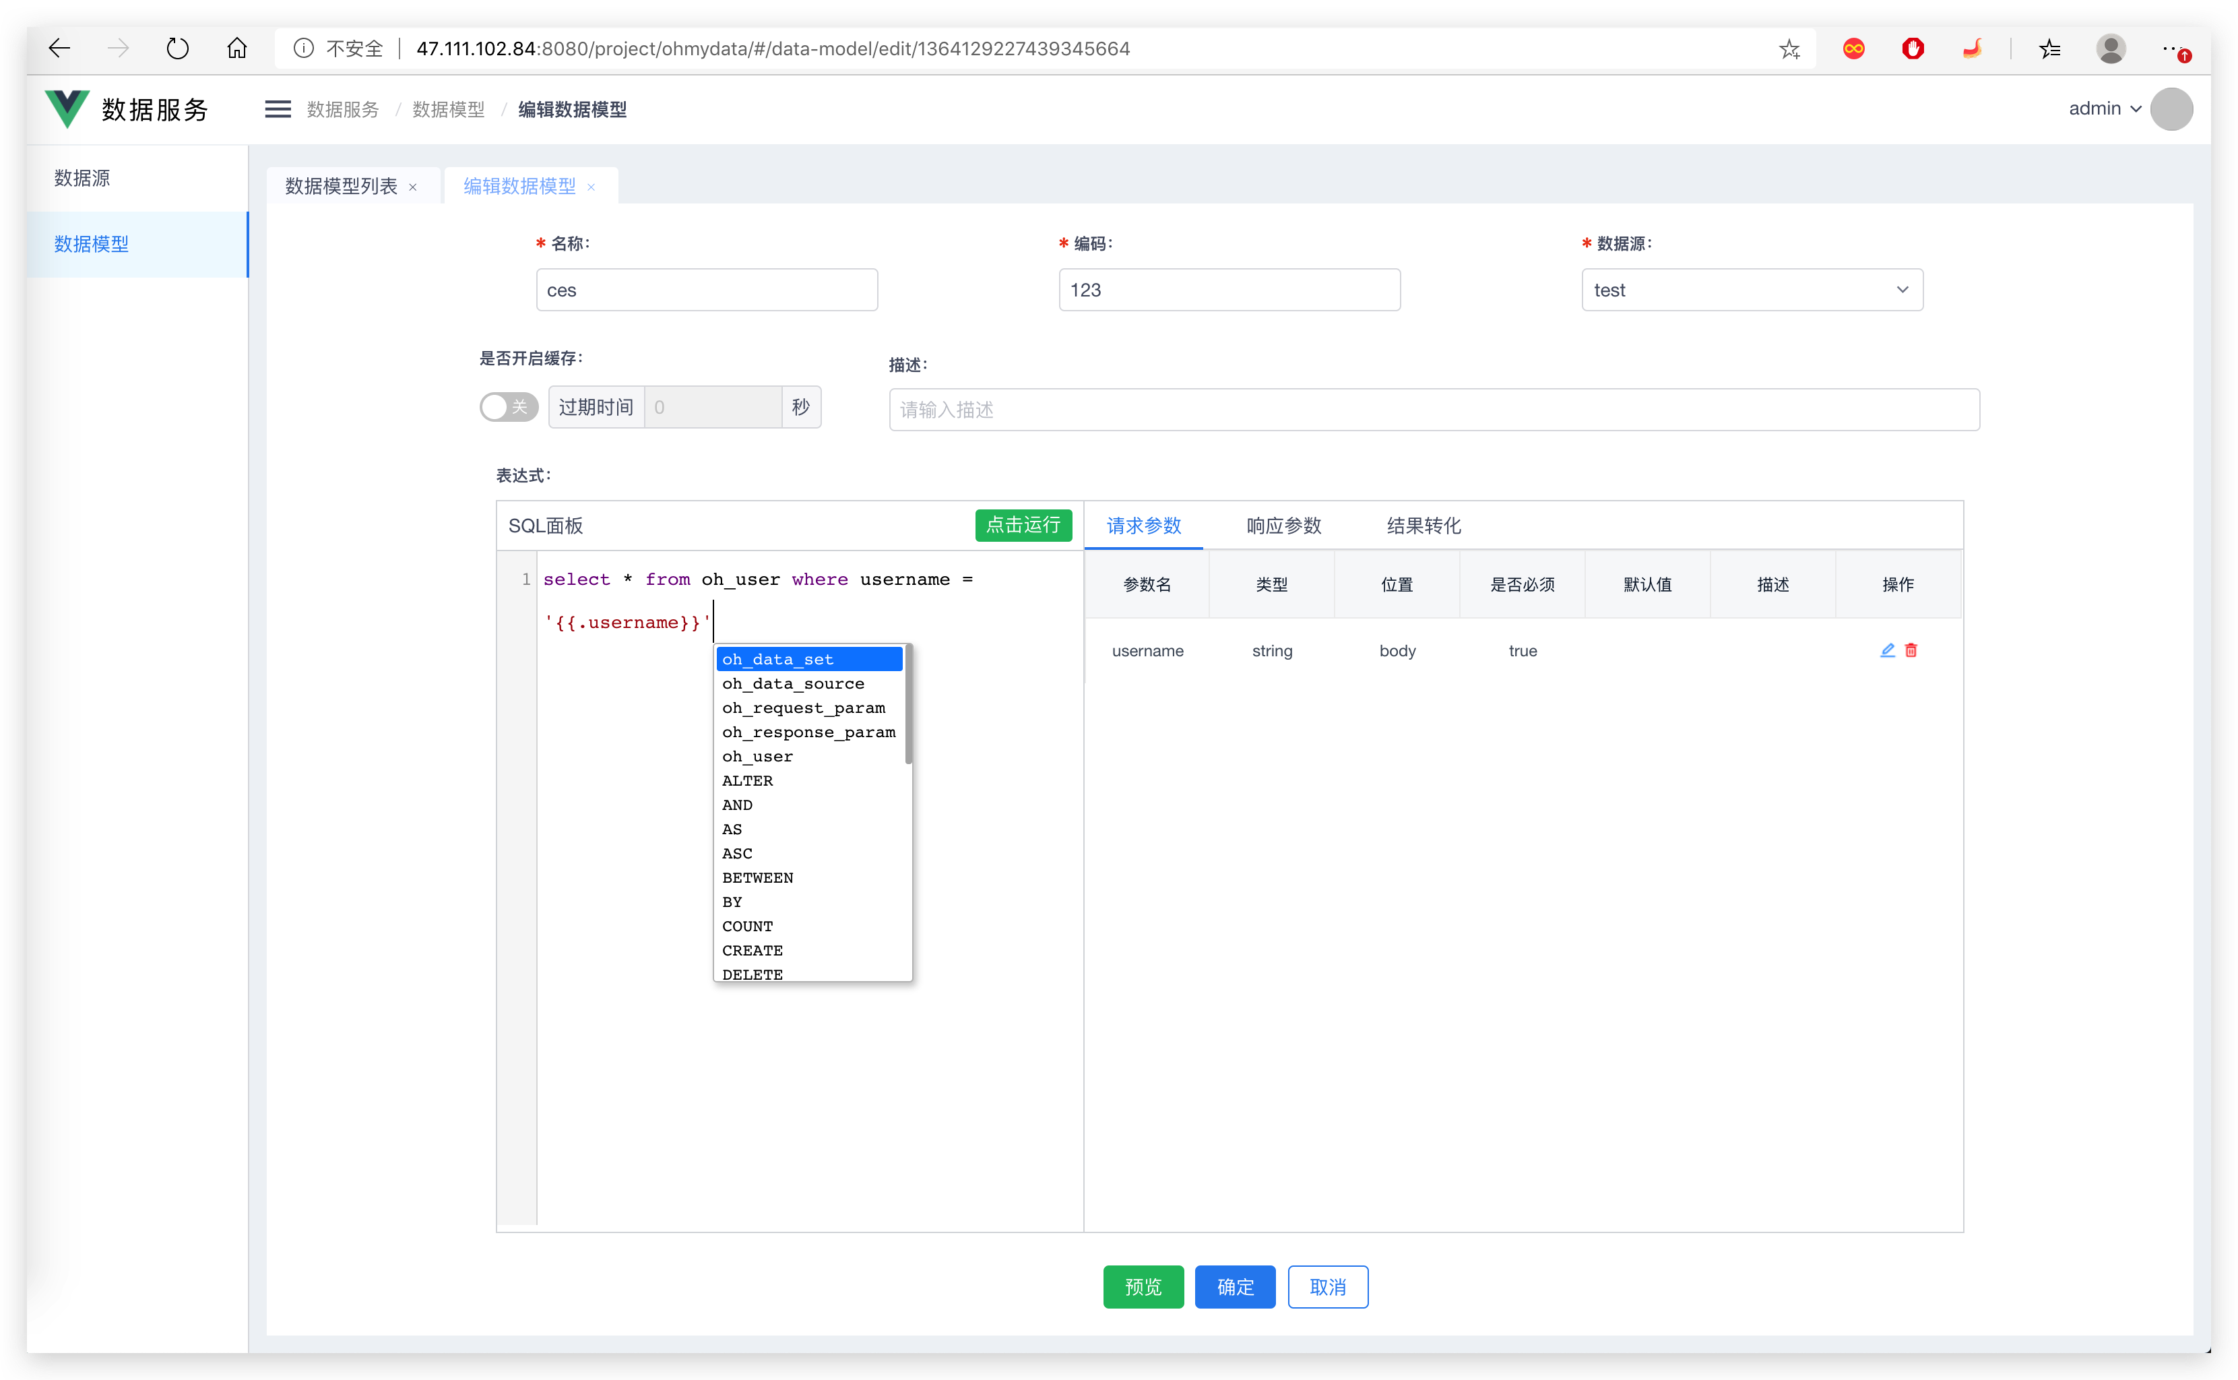The height and width of the screenshot is (1380, 2238).
Task: Delete the username parameter with the trash icon
Action: [x=1911, y=651]
